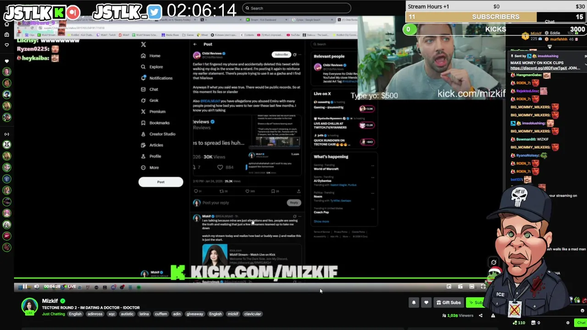Click the Profile person icon in X sidebar
Image resolution: width=587 pixels, height=330 pixels.
[144, 156]
